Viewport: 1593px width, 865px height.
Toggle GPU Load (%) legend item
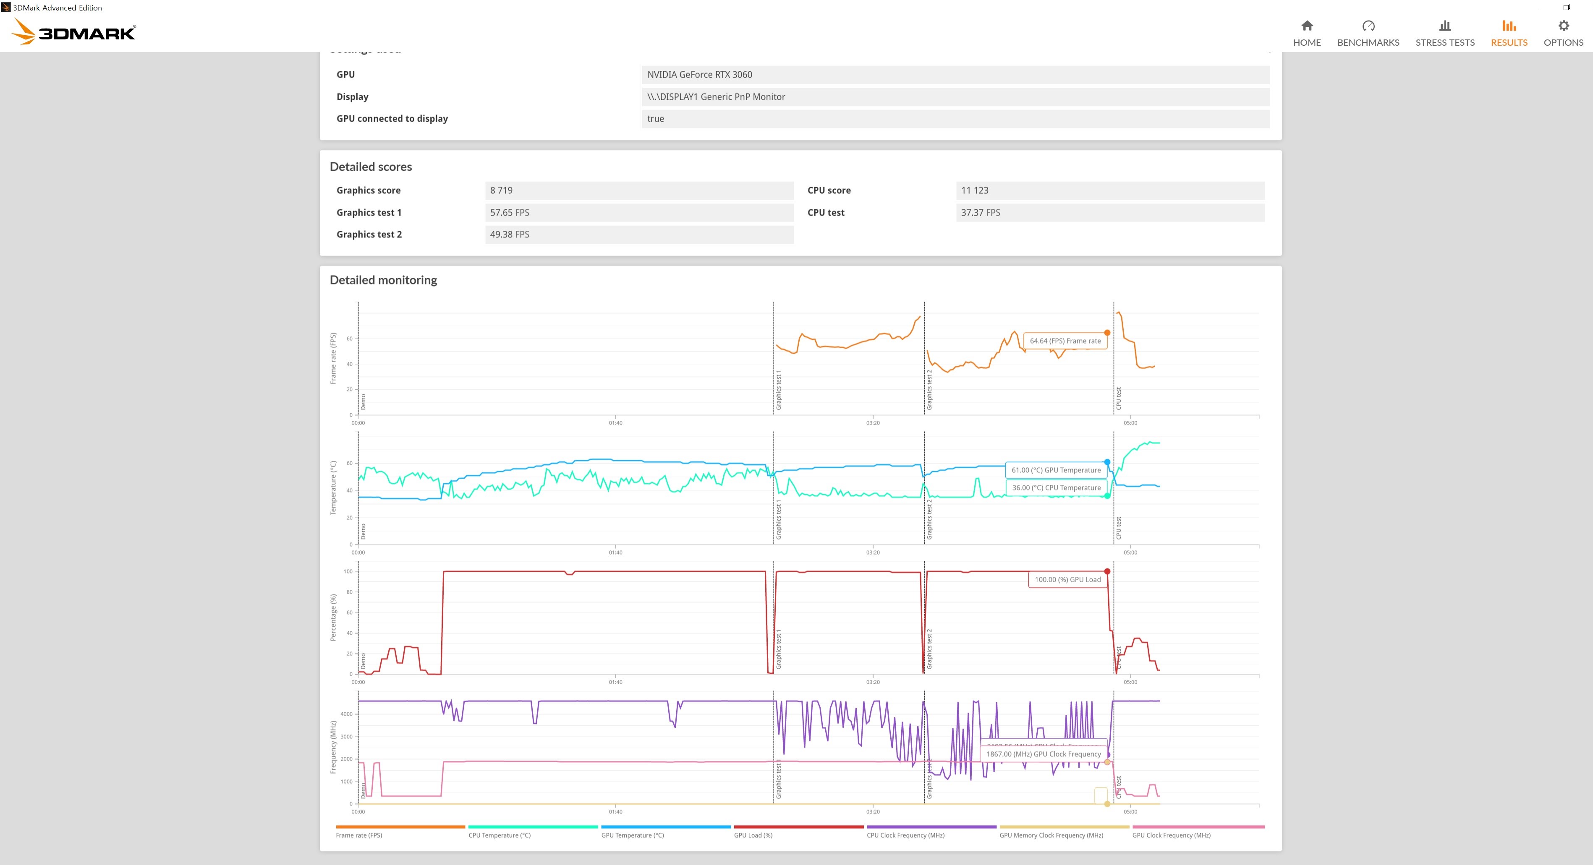coord(798,831)
